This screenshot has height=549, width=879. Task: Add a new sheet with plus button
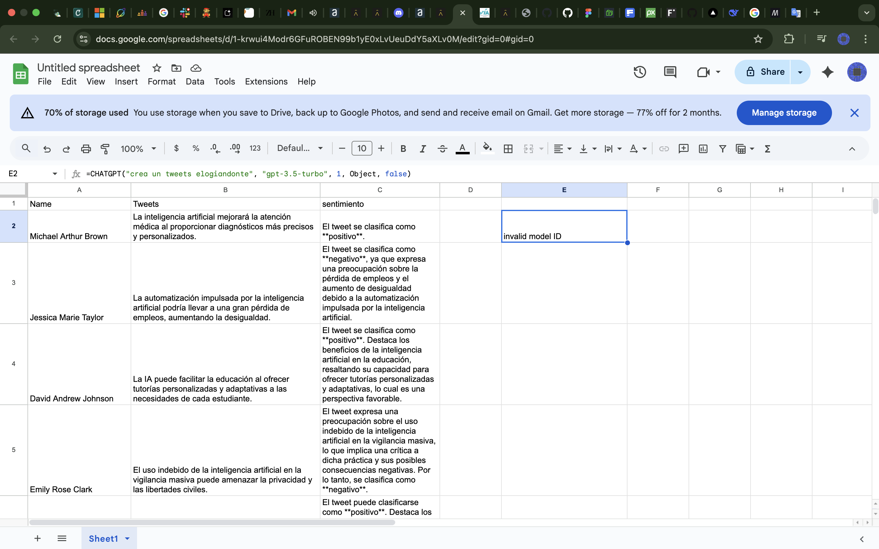pyautogui.click(x=38, y=538)
